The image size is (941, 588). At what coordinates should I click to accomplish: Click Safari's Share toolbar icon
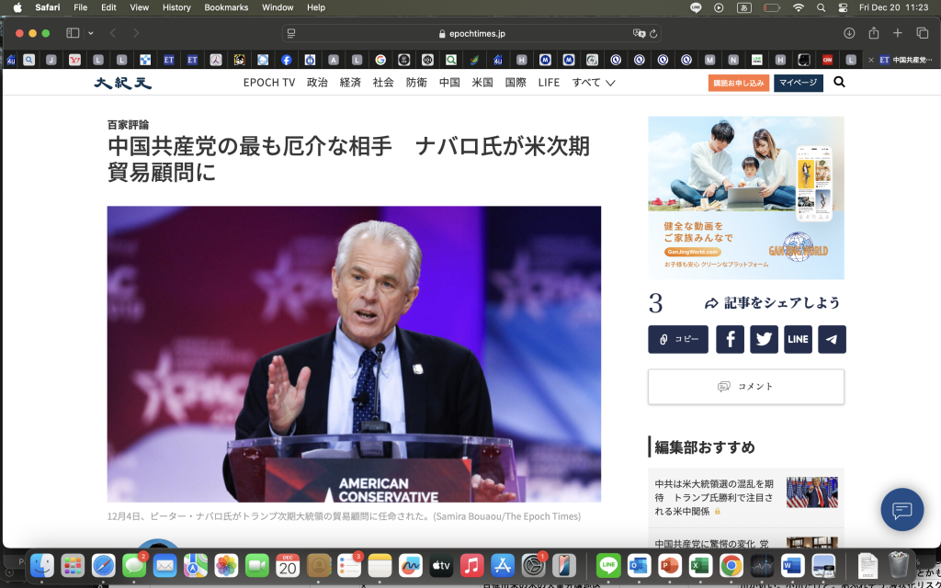(873, 33)
